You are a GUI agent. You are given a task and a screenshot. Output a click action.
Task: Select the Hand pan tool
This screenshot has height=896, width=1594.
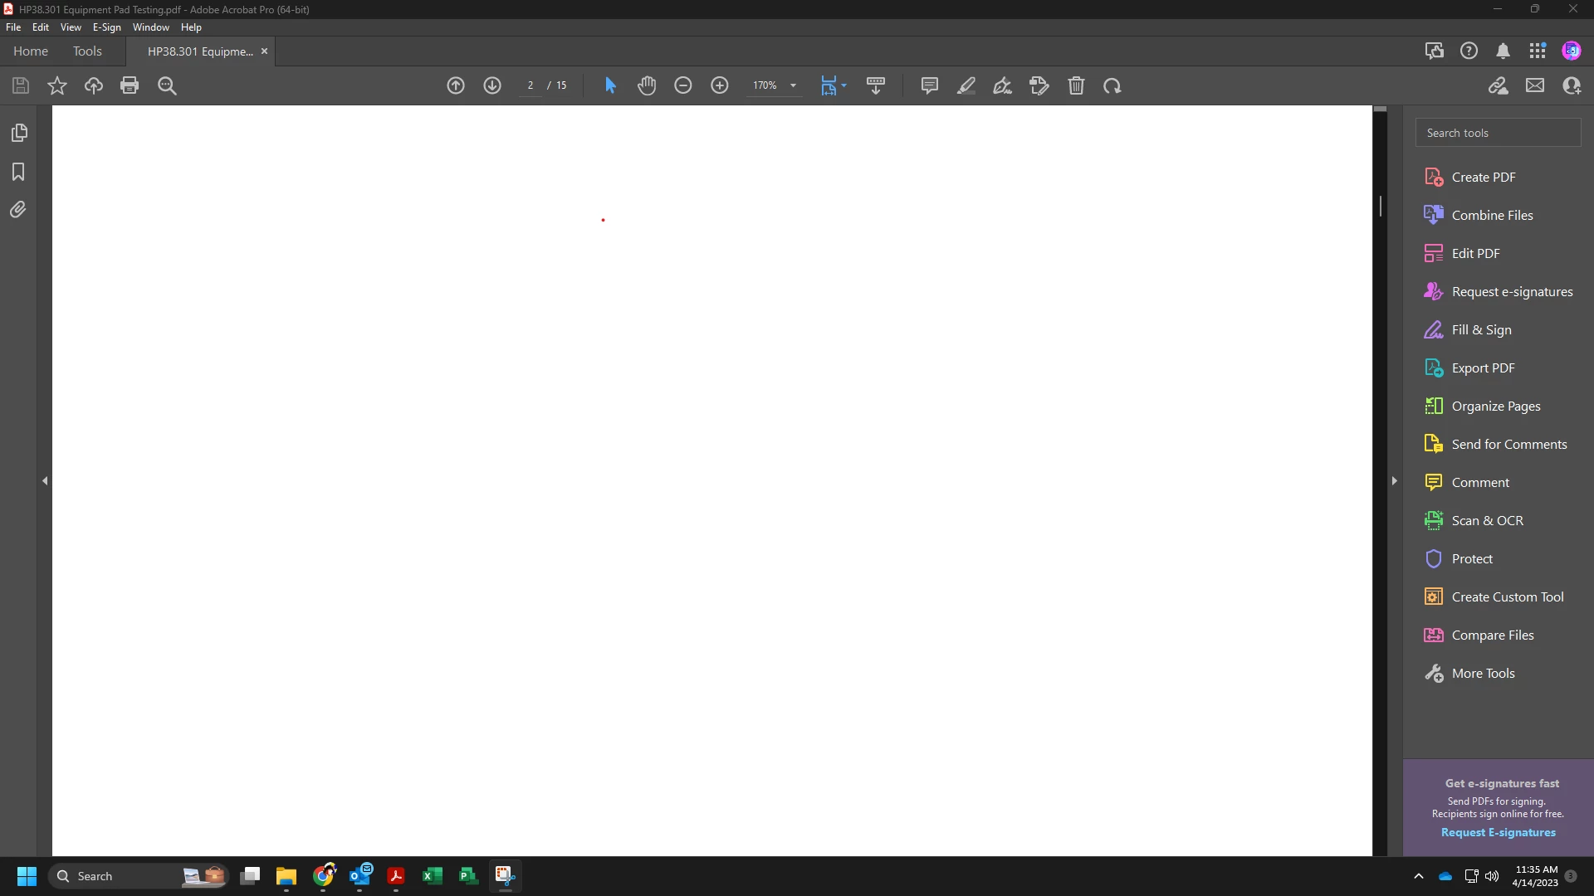[647, 85]
